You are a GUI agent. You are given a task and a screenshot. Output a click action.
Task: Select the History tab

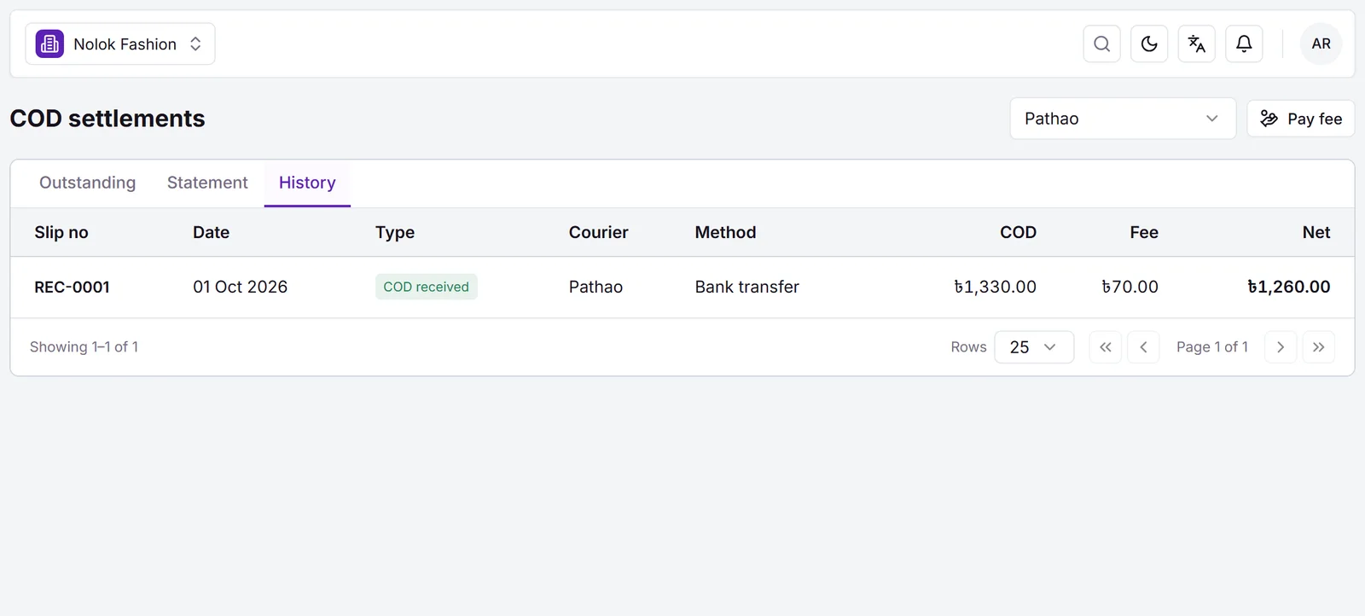307,183
